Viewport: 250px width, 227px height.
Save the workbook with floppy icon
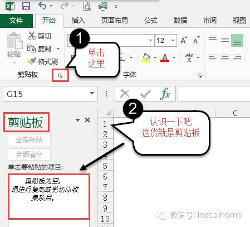tap(26, 6)
